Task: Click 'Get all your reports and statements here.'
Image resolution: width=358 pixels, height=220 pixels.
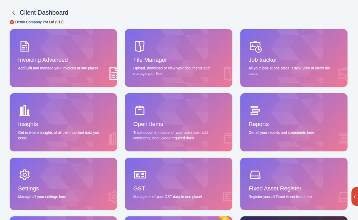Action: click(282, 133)
